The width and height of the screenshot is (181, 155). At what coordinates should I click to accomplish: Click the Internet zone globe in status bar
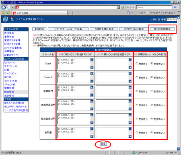pyautogui.click(x=134, y=153)
